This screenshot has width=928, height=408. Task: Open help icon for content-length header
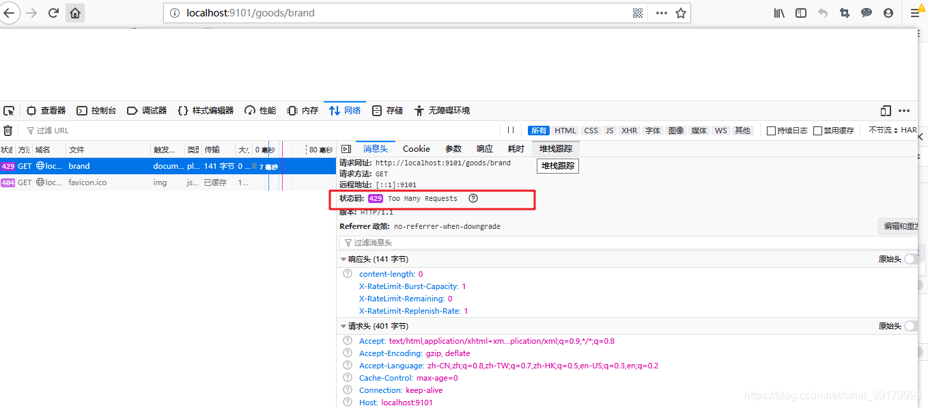pos(348,274)
